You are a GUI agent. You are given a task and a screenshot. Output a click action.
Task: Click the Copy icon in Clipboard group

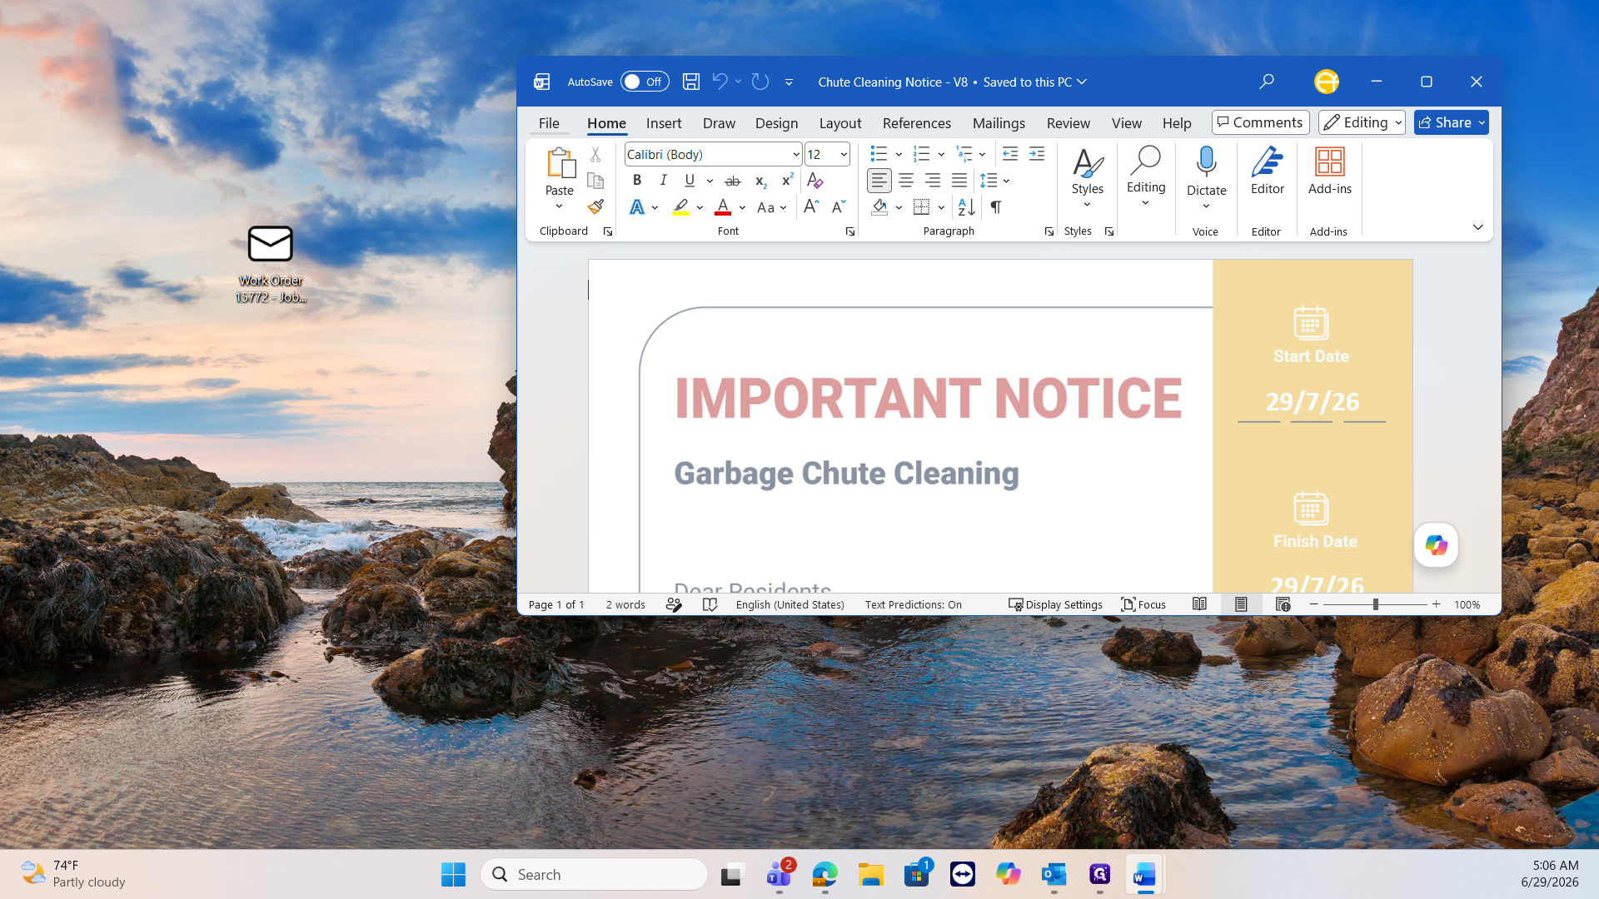595,181
